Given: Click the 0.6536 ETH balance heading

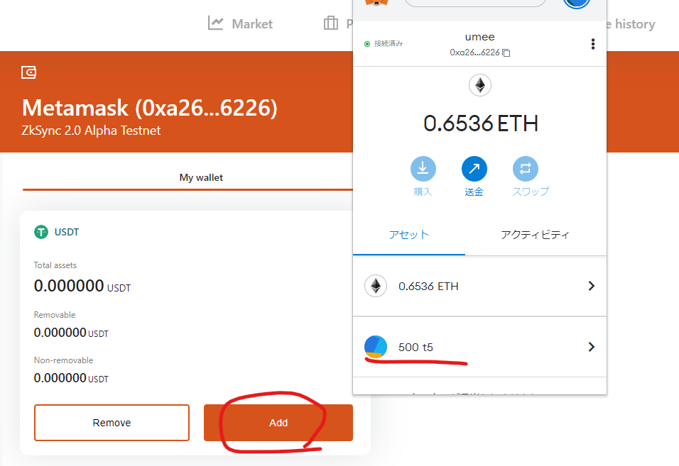Looking at the screenshot, I should click(x=481, y=123).
